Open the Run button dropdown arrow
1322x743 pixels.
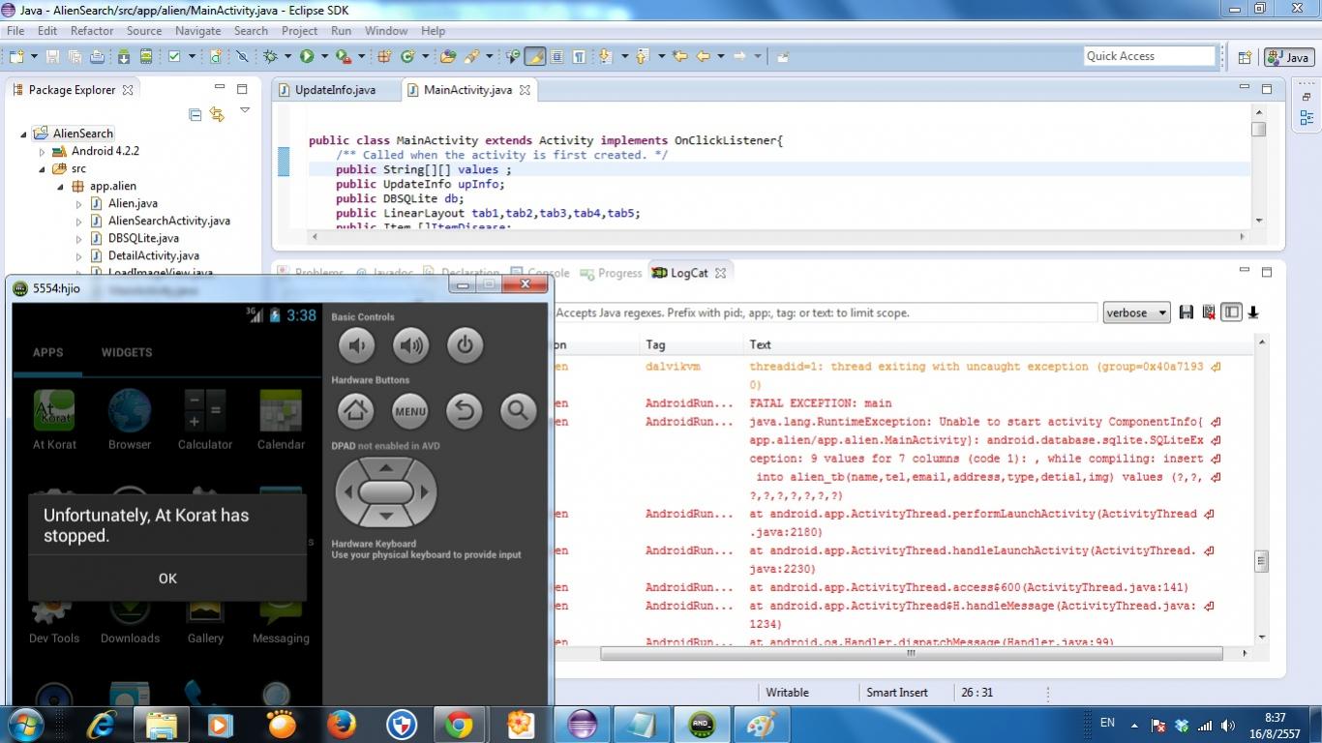[x=324, y=56]
